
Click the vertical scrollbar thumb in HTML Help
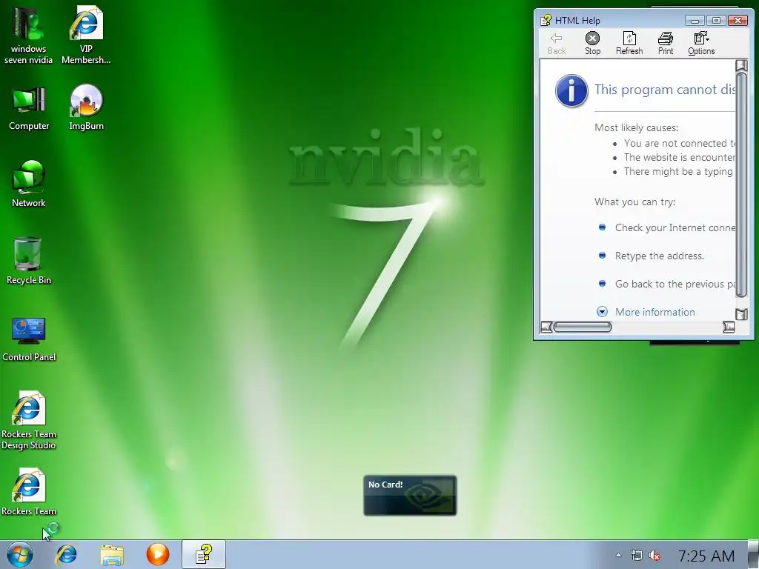click(x=741, y=184)
